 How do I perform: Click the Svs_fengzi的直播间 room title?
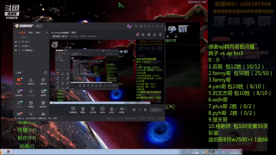point(60,32)
